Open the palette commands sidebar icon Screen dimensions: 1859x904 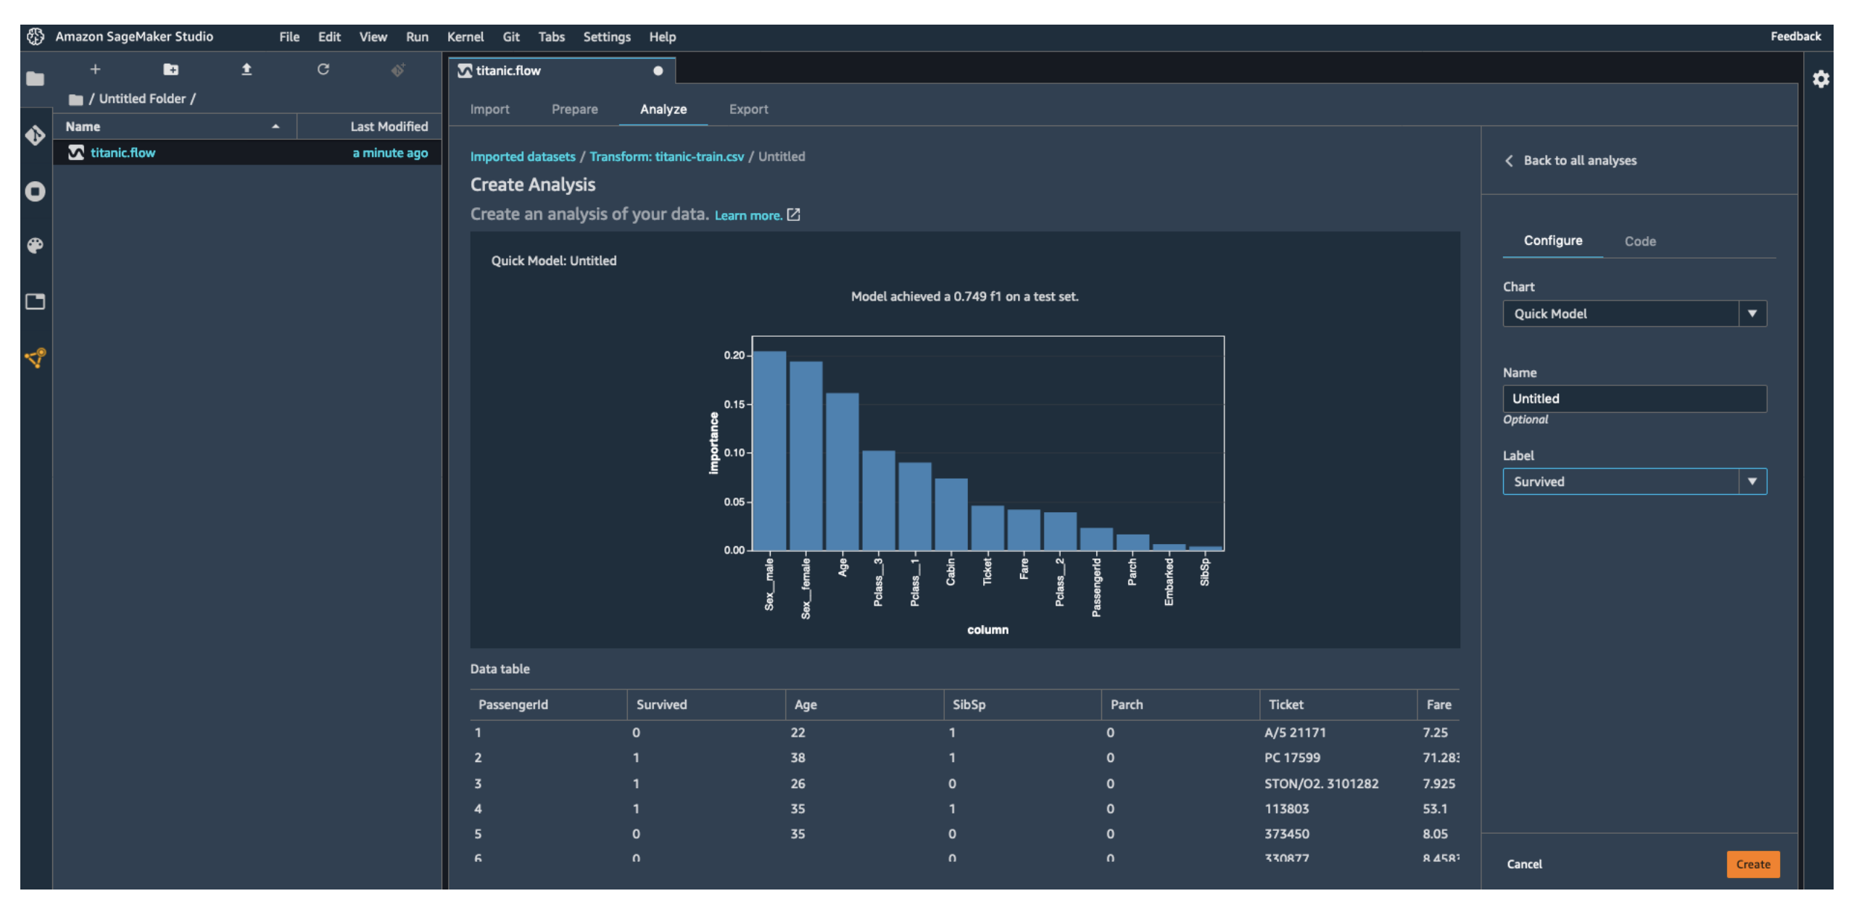tap(35, 246)
